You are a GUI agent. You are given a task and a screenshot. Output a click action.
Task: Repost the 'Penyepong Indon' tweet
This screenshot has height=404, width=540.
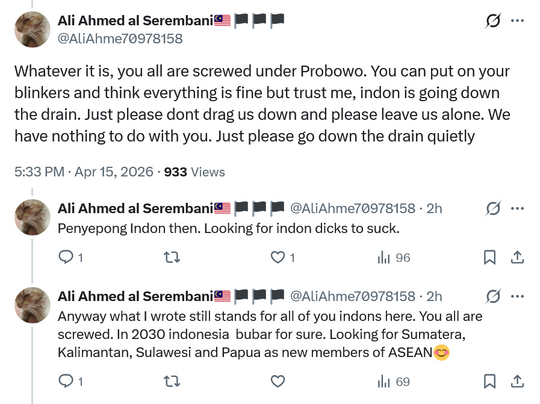(x=172, y=258)
